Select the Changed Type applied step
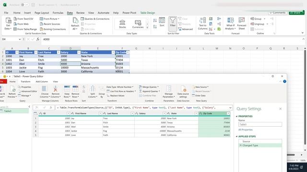This screenshot has height=172, width=307. click(260, 145)
